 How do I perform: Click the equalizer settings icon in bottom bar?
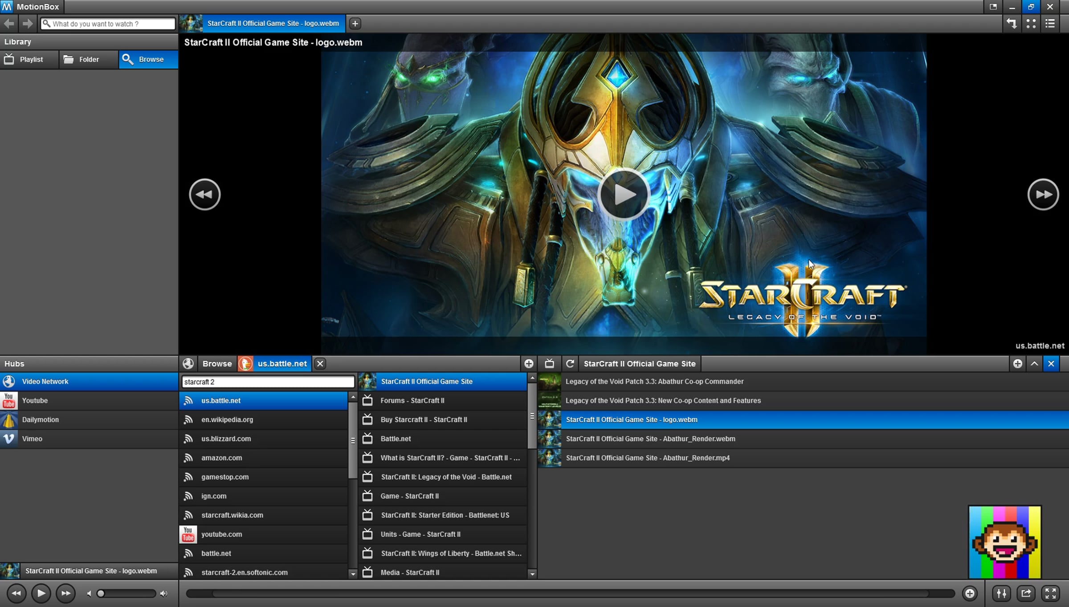point(1001,593)
